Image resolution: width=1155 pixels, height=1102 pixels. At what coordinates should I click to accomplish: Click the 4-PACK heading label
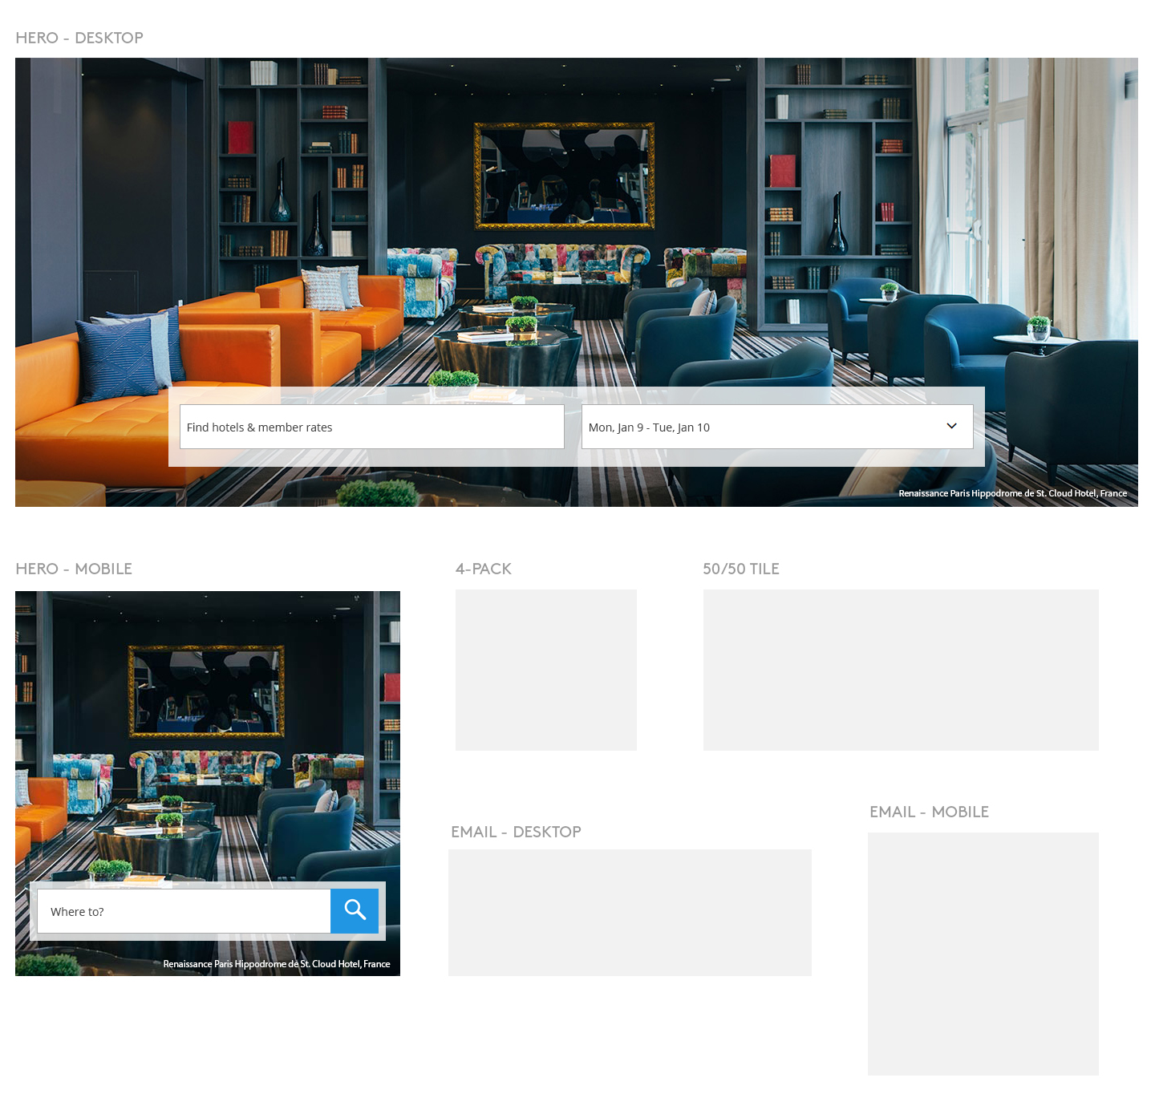pos(484,569)
